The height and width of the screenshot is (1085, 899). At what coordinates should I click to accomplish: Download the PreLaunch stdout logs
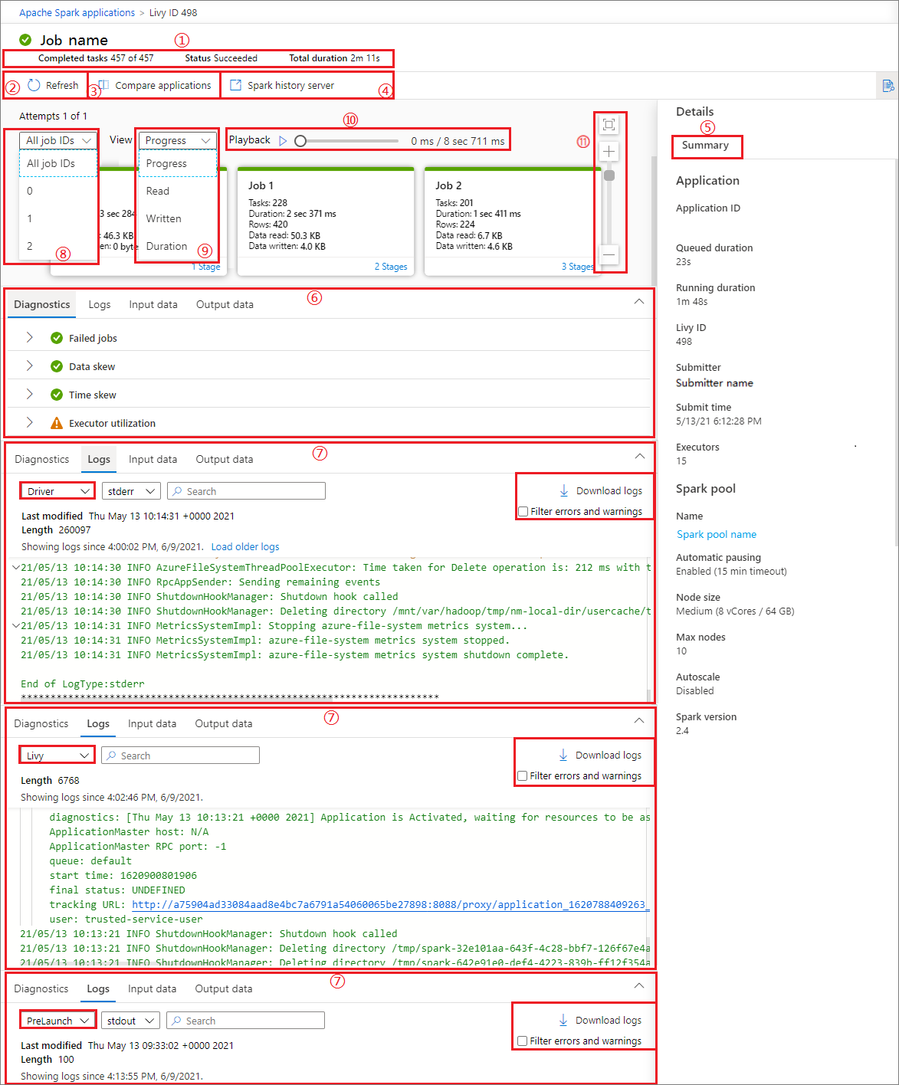(597, 1020)
